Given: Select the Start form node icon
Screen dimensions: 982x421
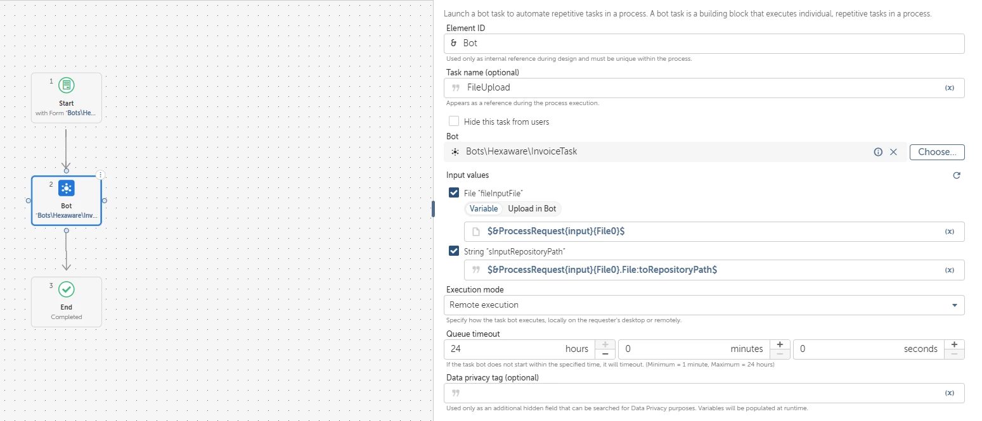Looking at the screenshot, I should [x=67, y=85].
